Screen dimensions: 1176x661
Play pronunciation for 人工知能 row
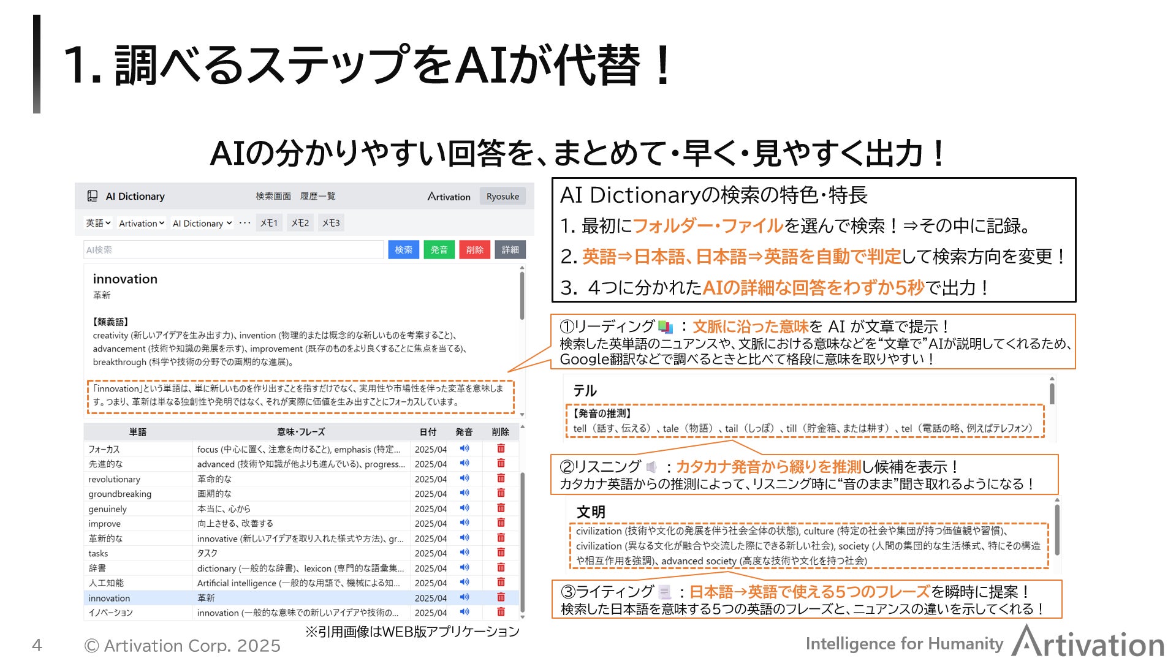[x=465, y=582]
